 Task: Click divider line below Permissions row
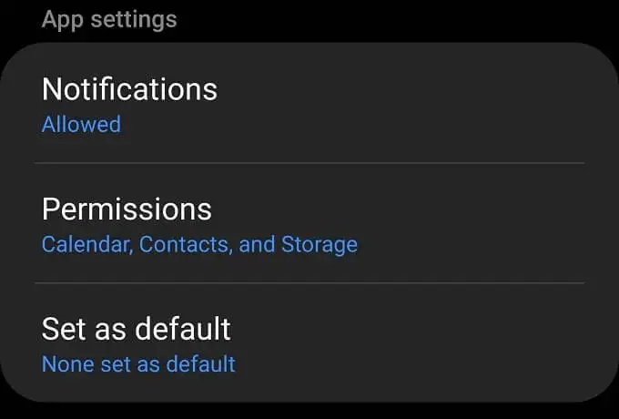pos(309,282)
